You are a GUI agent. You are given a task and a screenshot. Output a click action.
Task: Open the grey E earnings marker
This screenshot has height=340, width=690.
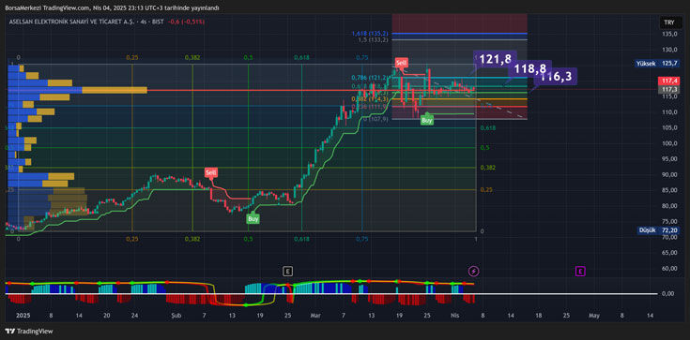pyautogui.click(x=287, y=271)
